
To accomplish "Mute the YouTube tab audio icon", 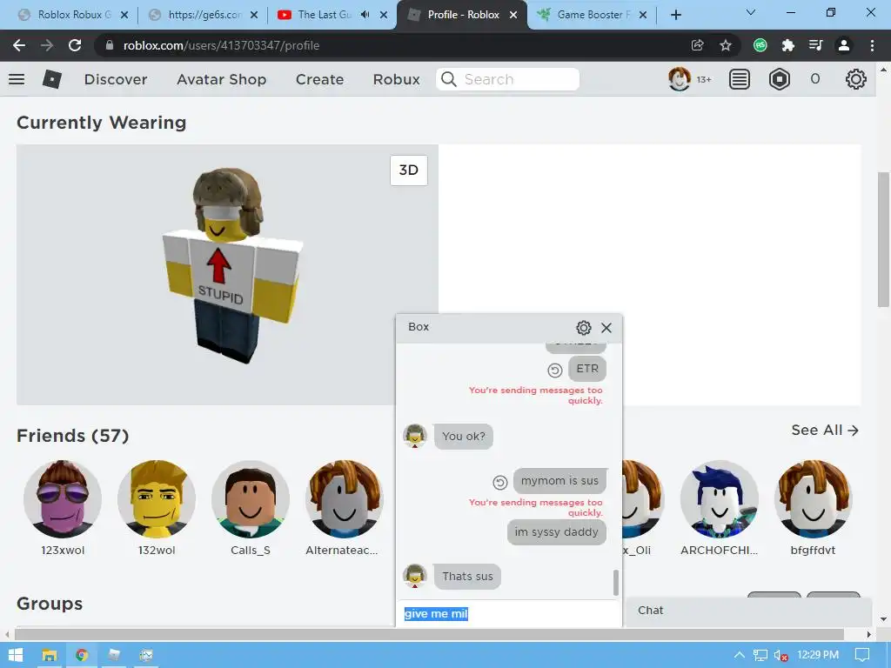I will click(365, 15).
